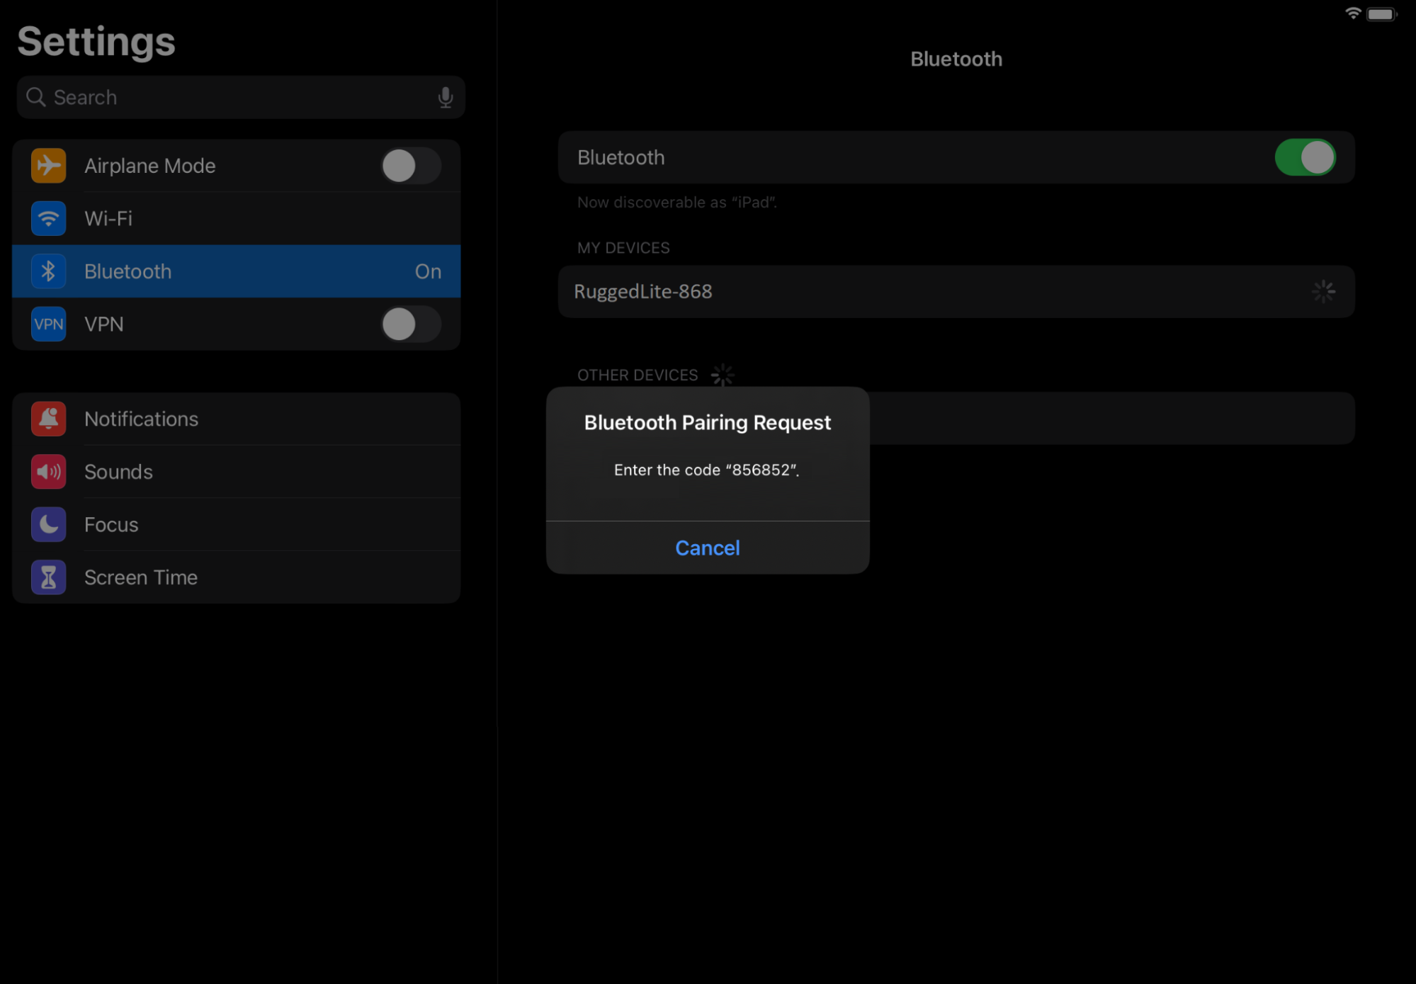
Task: Click the Focus moon icon
Action: (x=48, y=525)
